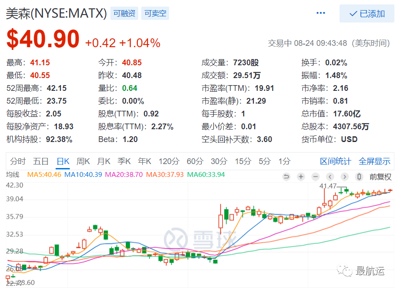Image resolution: width=397 pixels, height=288 pixels.
Task: Switch to the 60分 interval tab
Action: tap(195, 161)
